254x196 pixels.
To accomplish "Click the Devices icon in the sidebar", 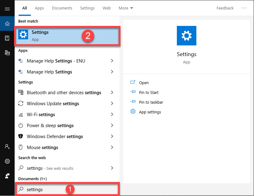I will (7, 53).
